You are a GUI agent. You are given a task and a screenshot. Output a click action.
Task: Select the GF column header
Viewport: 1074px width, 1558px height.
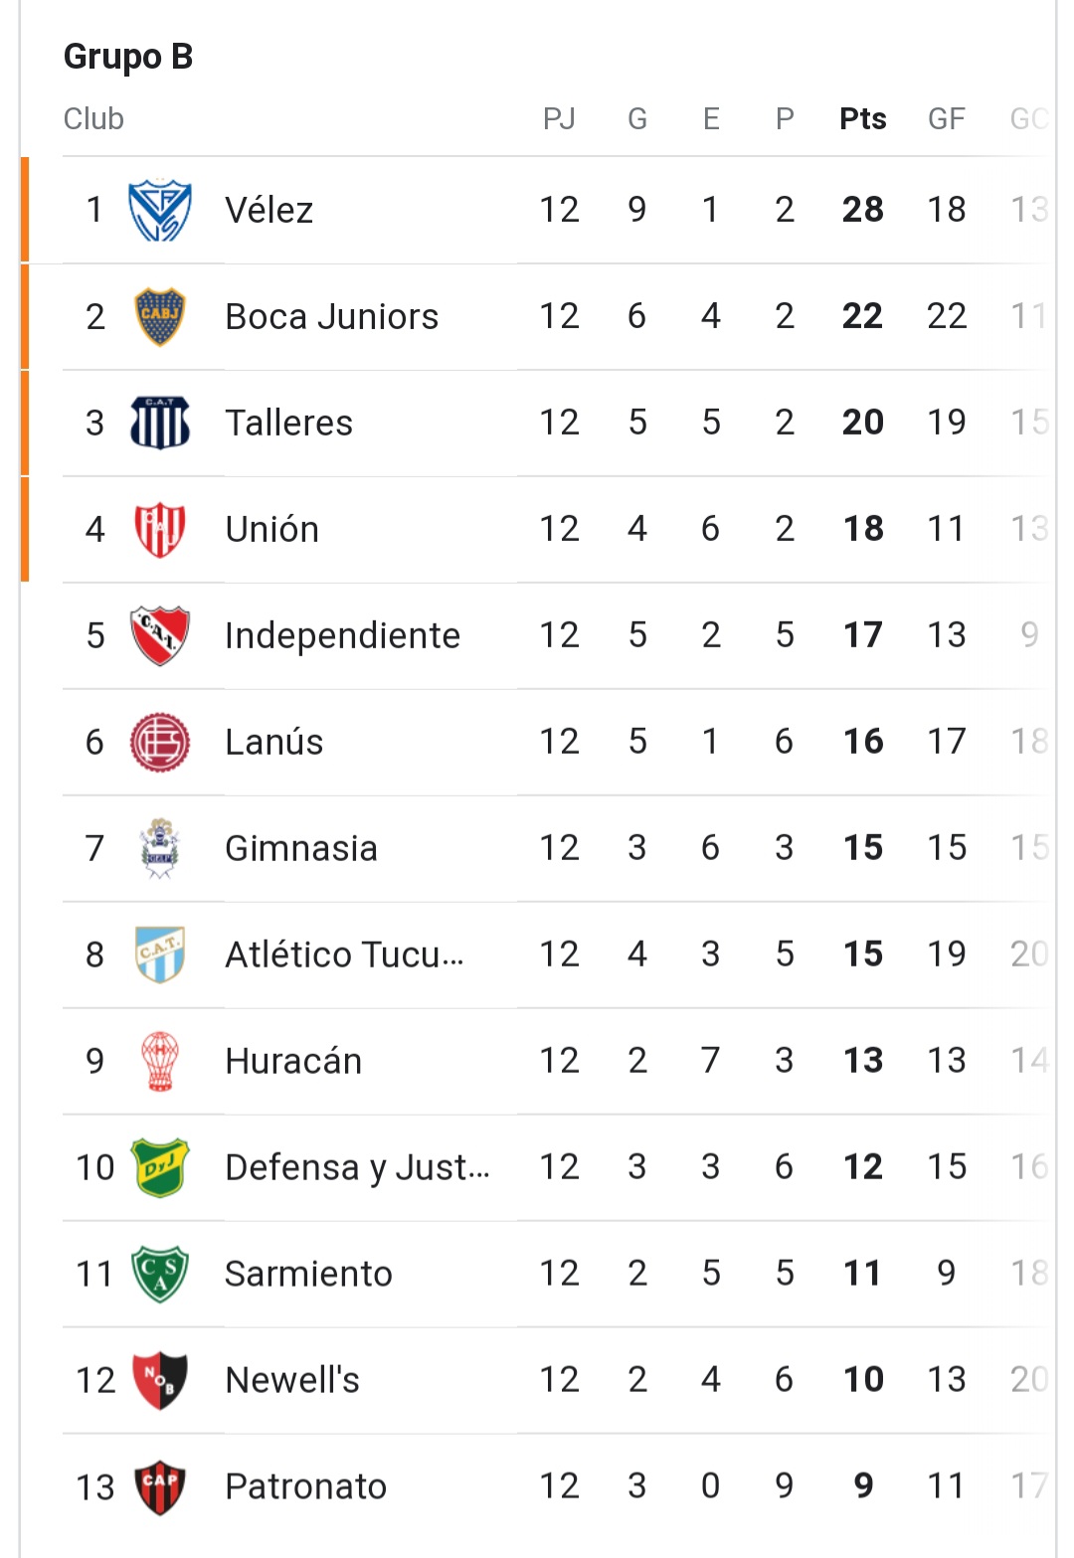pos(946,118)
